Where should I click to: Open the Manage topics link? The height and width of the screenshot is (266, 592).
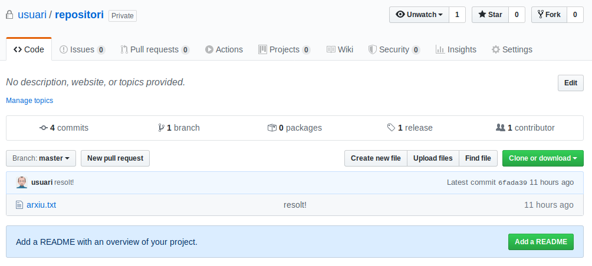(x=29, y=101)
